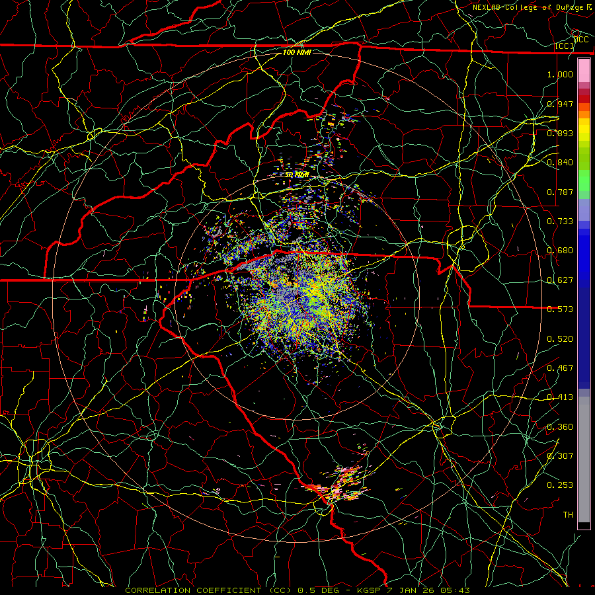Select the 0.787 legend value
Image resolution: width=595 pixels, height=595 pixels.
[x=560, y=192]
